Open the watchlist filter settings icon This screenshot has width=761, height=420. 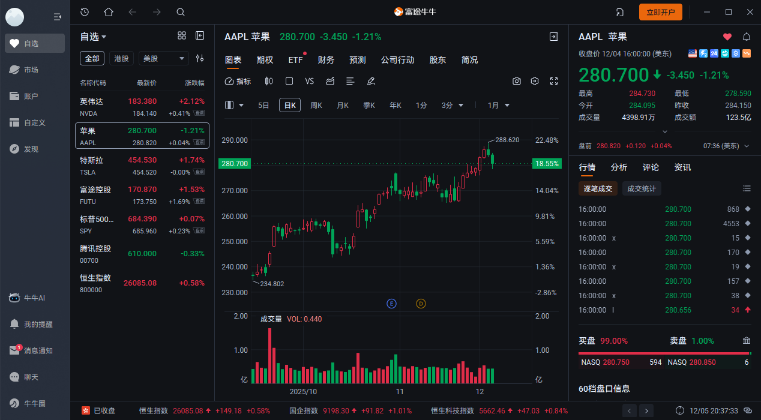200,58
